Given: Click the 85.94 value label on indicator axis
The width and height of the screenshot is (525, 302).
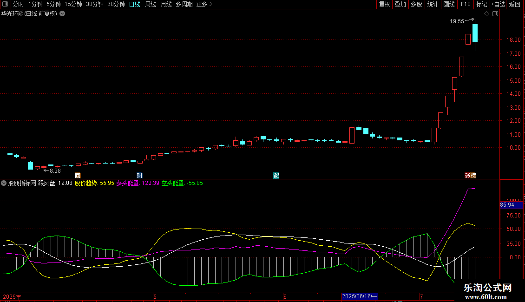Looking at the screenshot, I should 507,204.
